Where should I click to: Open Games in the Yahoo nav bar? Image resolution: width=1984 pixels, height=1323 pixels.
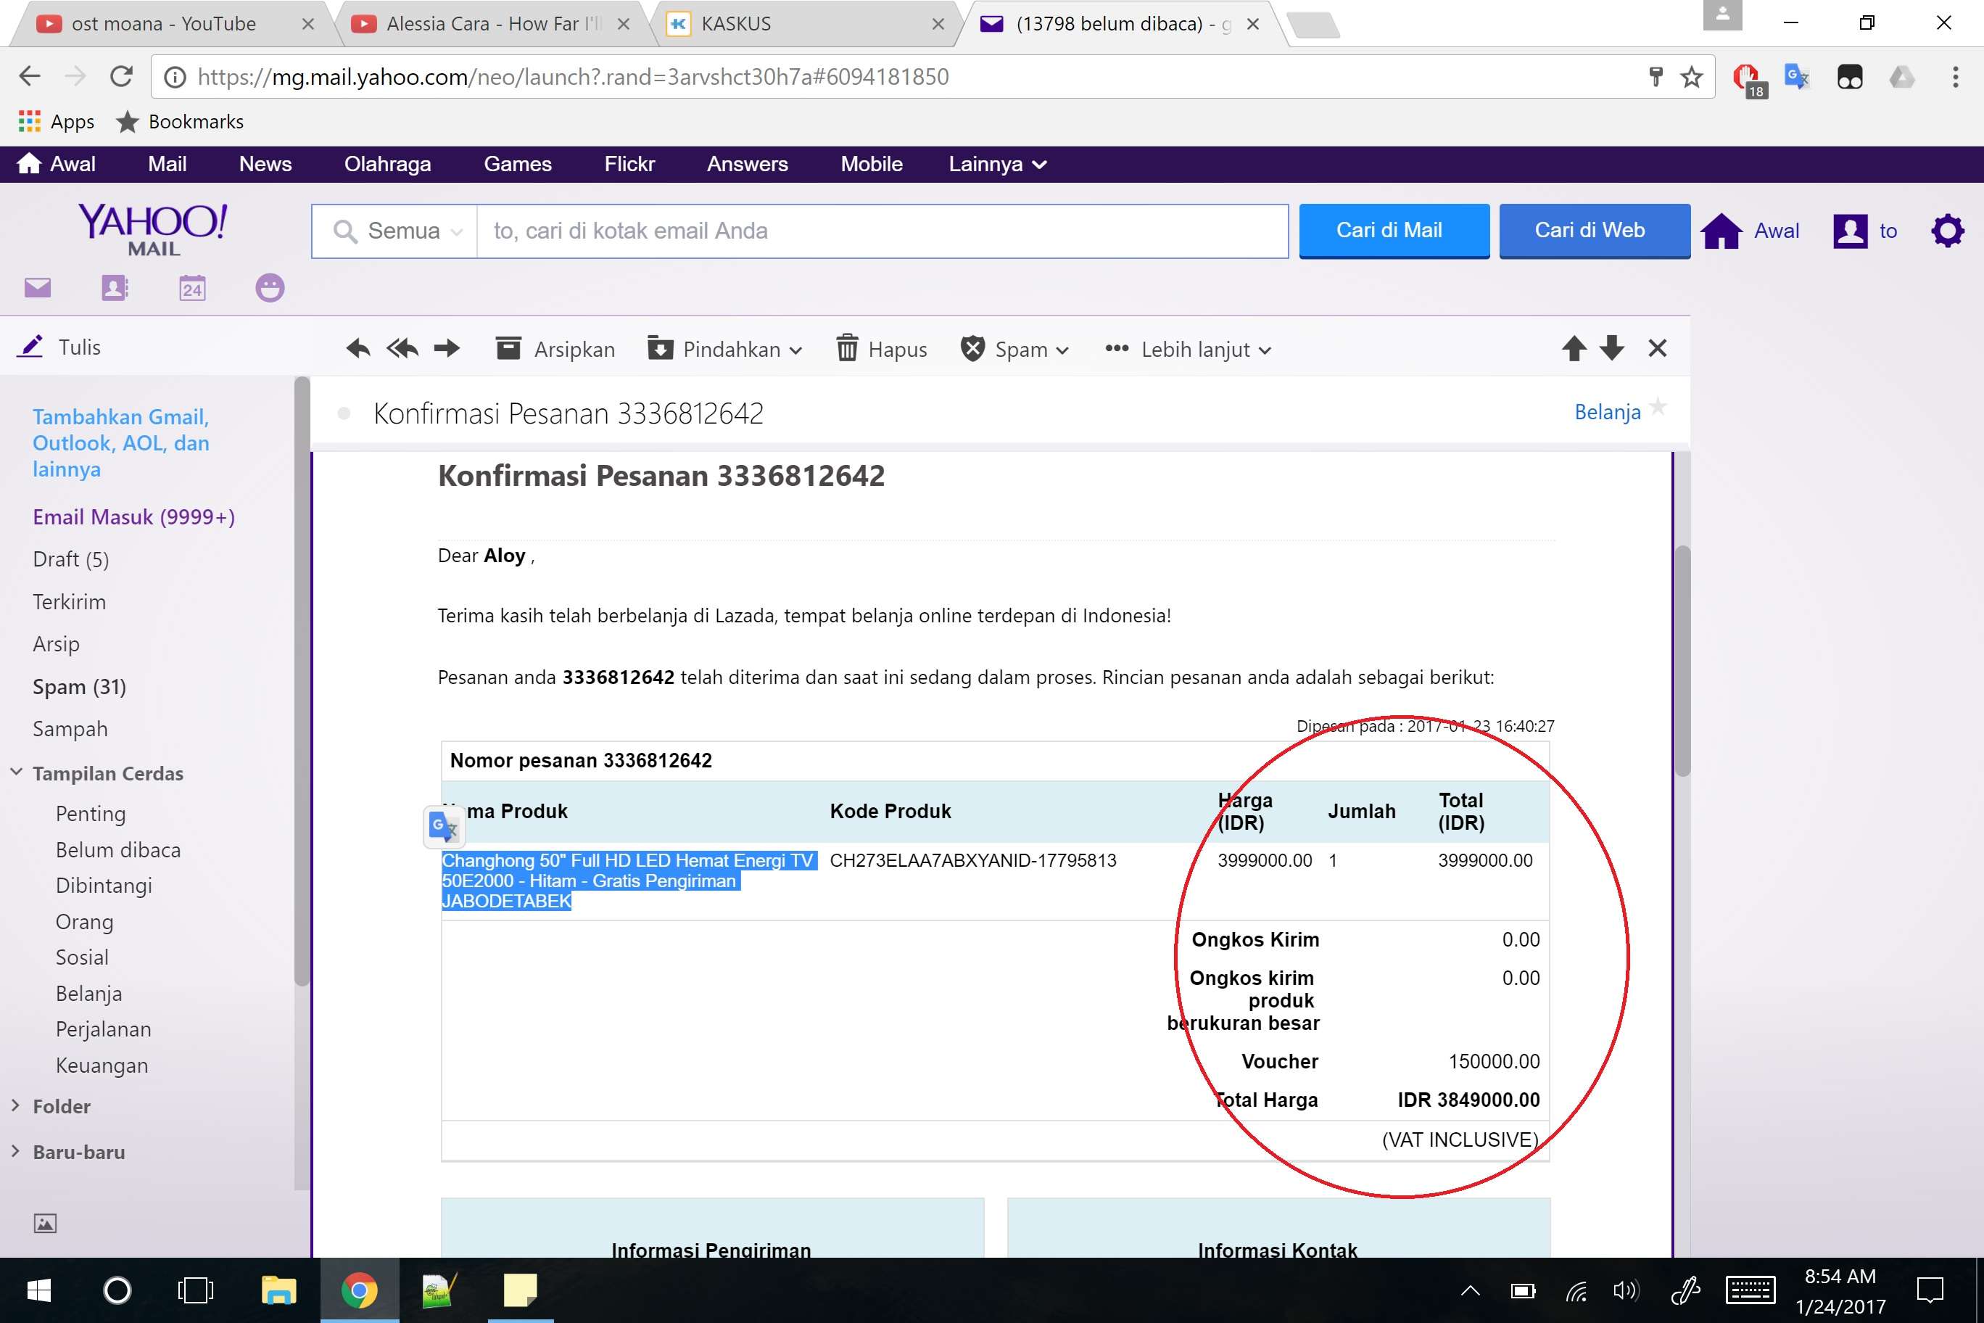coord(517,164)
